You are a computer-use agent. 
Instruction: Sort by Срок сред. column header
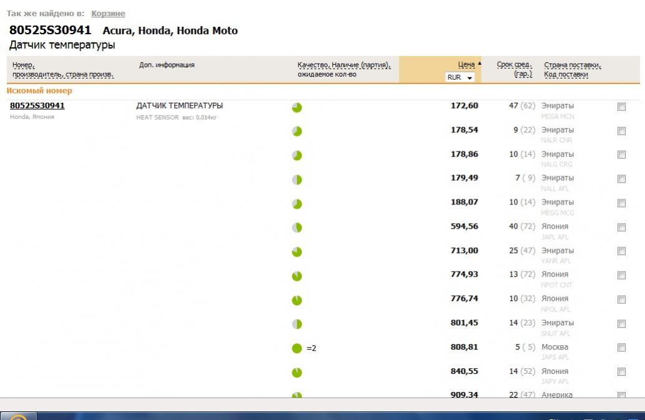click(x=514, y=64)
